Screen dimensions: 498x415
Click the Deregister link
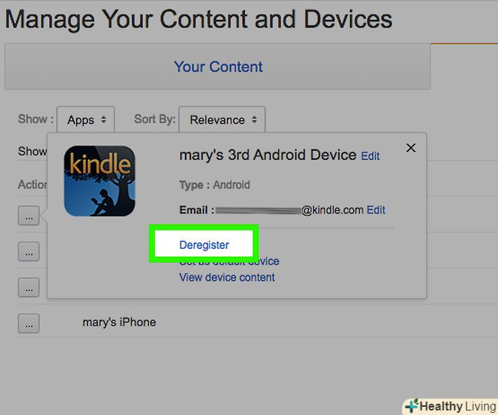pos(204,245)
